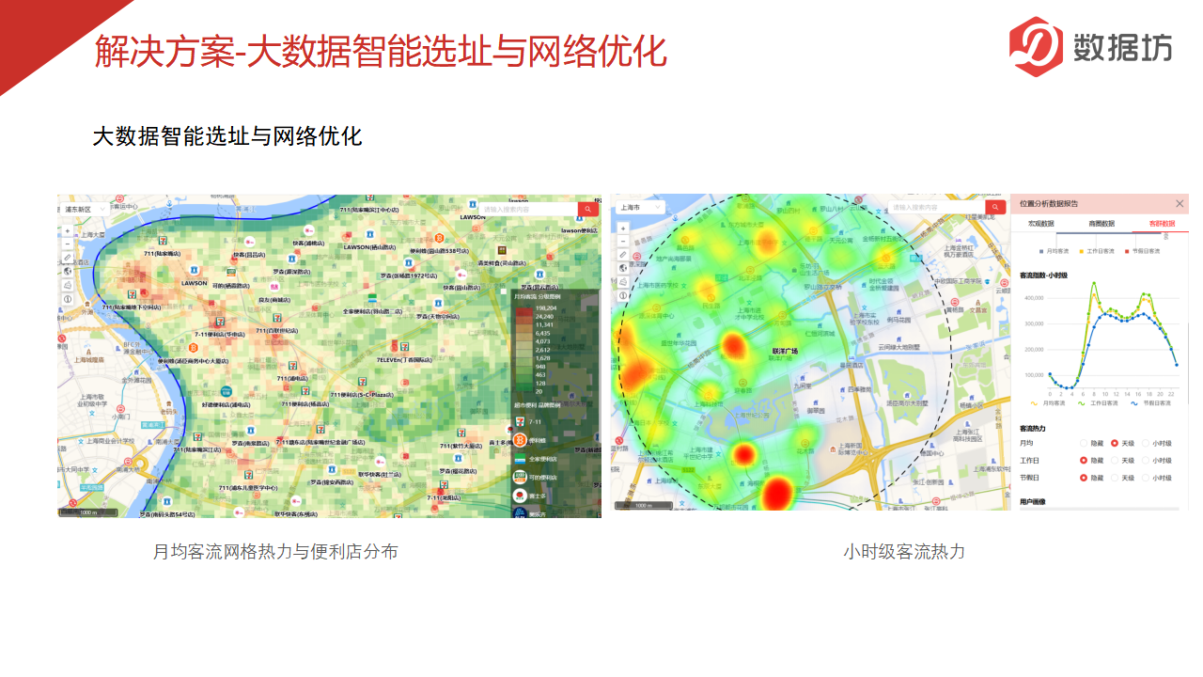Zoom out on the 上海市 heat map

point(623,242)
